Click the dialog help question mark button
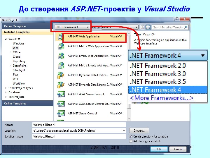 pos(177,19)
